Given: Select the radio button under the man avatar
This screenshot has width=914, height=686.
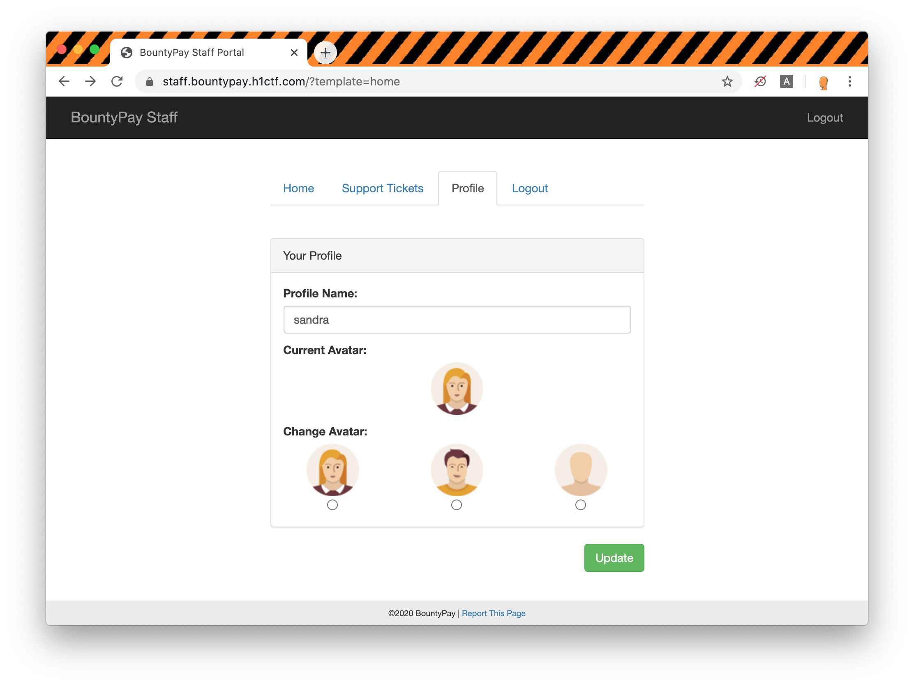Looking at the screenshot, I should tap(456, 505).
